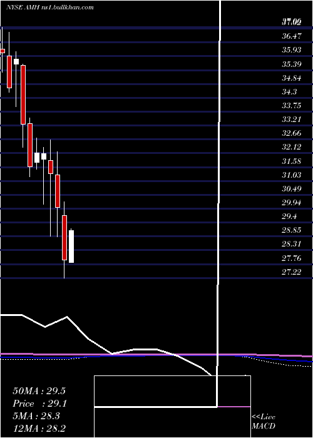Click the 12MA : 28.2 reading
This screenshot has height=438, width=313.
[x=39, y=429]
